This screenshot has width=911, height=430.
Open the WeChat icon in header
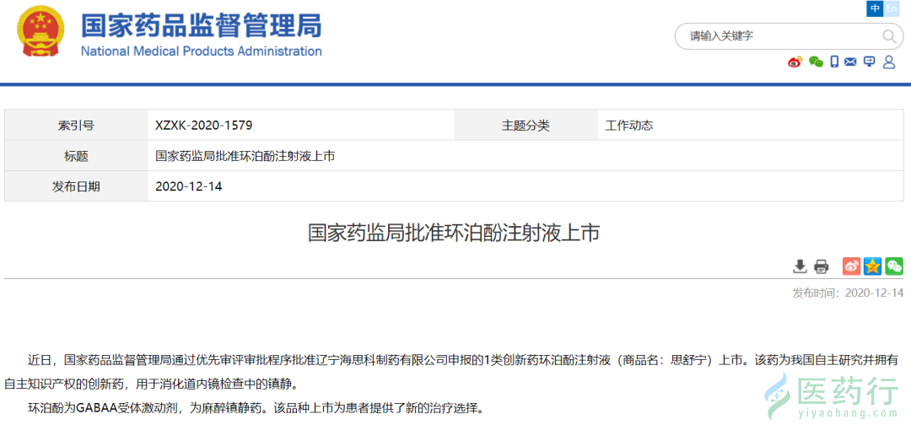816,62
